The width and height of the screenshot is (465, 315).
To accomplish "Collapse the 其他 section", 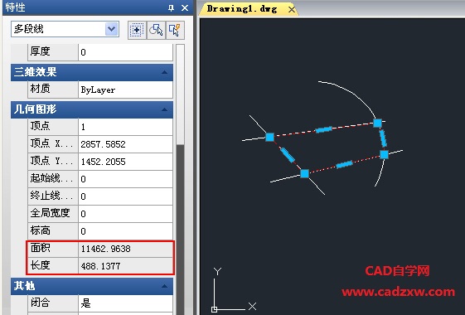I will pyautogui.click(x=164, y=286).
